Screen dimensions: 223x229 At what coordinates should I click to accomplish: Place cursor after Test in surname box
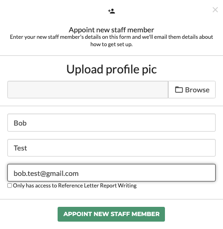(28, 148)
